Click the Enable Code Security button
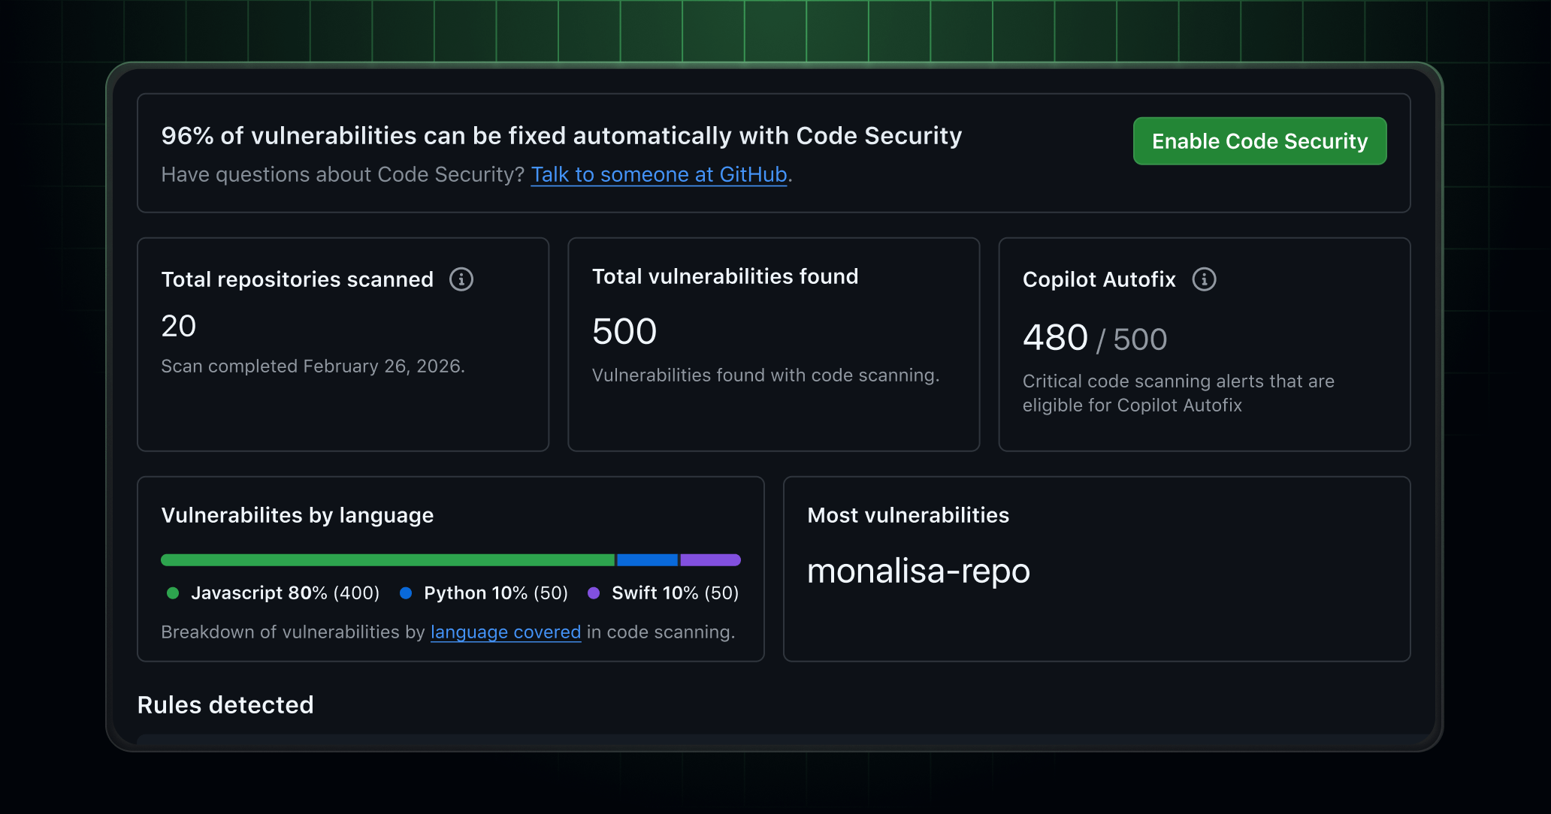Viewport: 1551px width, 814px height. coord(1259,141)
